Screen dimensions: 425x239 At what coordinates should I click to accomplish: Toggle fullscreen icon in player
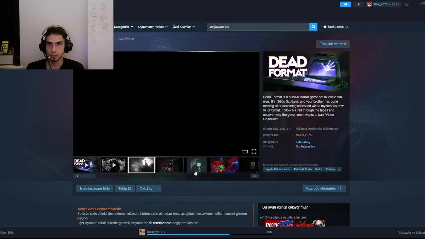click(x=254, y=152)
